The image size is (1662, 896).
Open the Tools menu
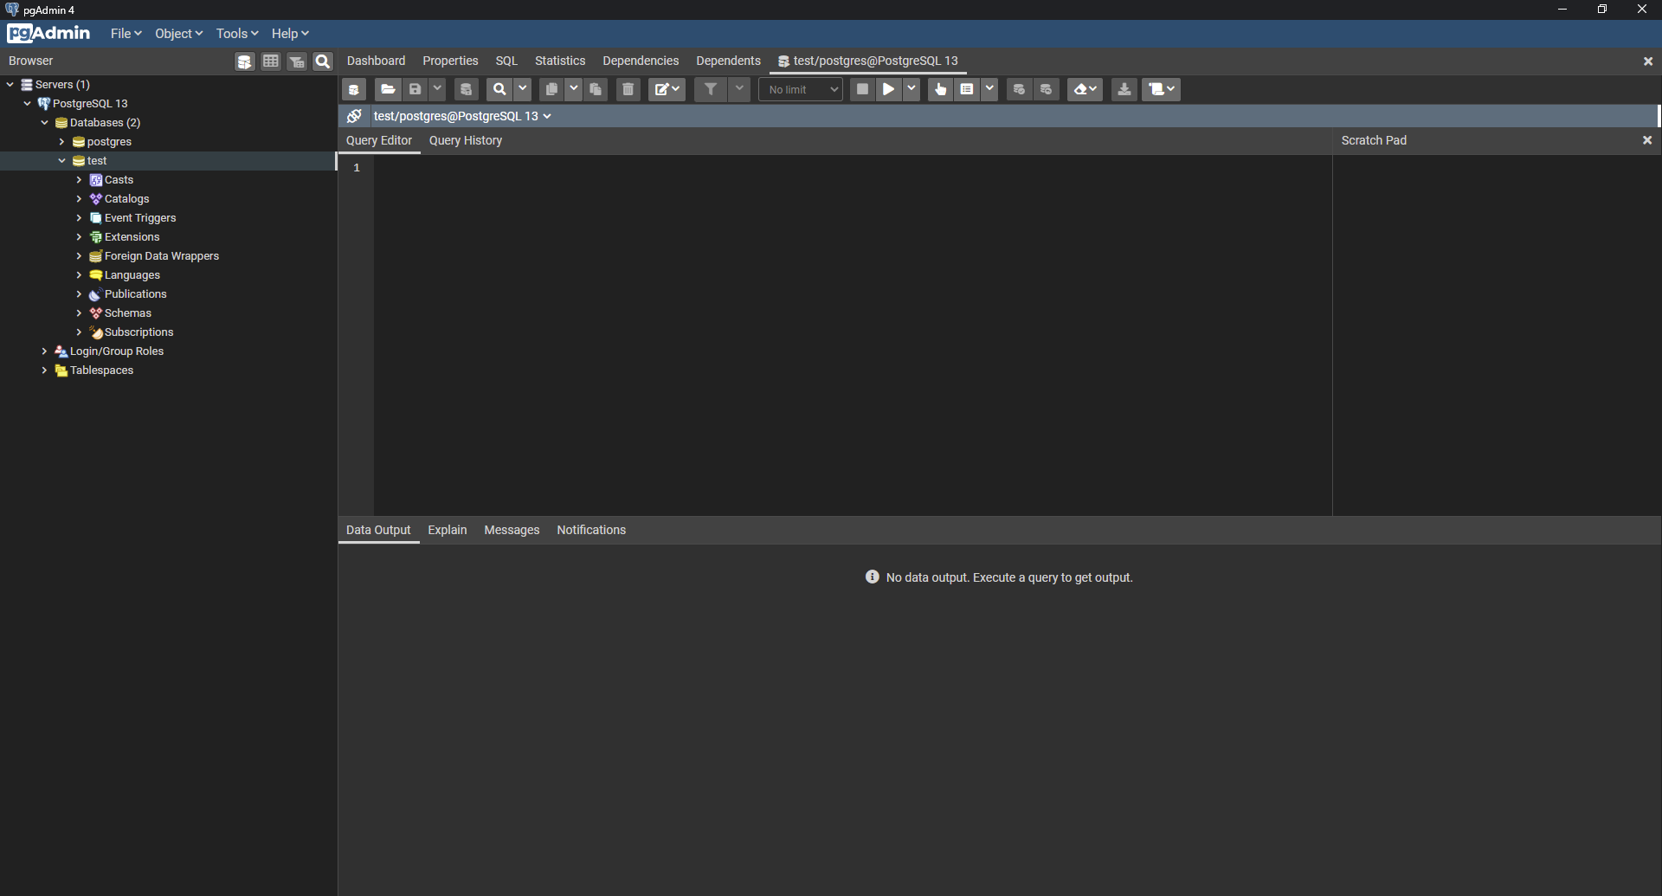click(237, 34)
